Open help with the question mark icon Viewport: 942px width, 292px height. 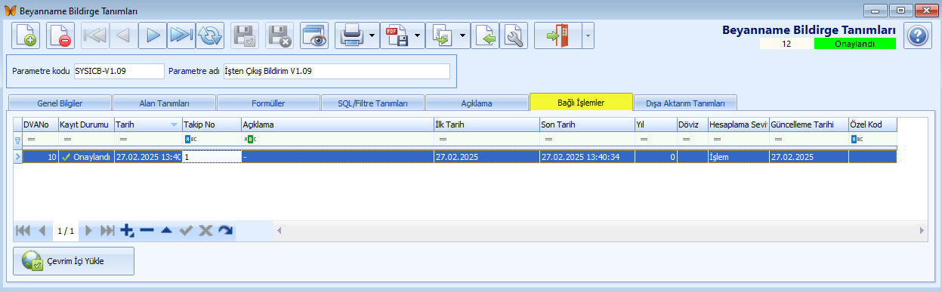point(917,35)
